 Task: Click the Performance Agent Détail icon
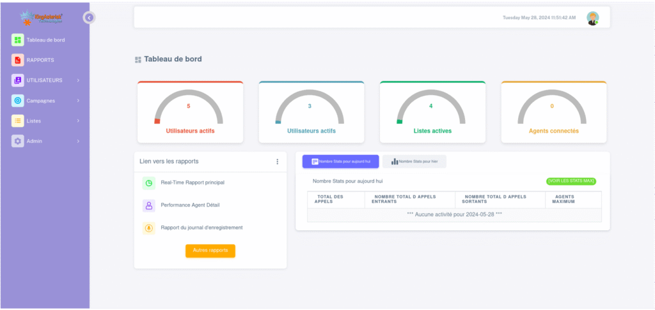[148, 205]
